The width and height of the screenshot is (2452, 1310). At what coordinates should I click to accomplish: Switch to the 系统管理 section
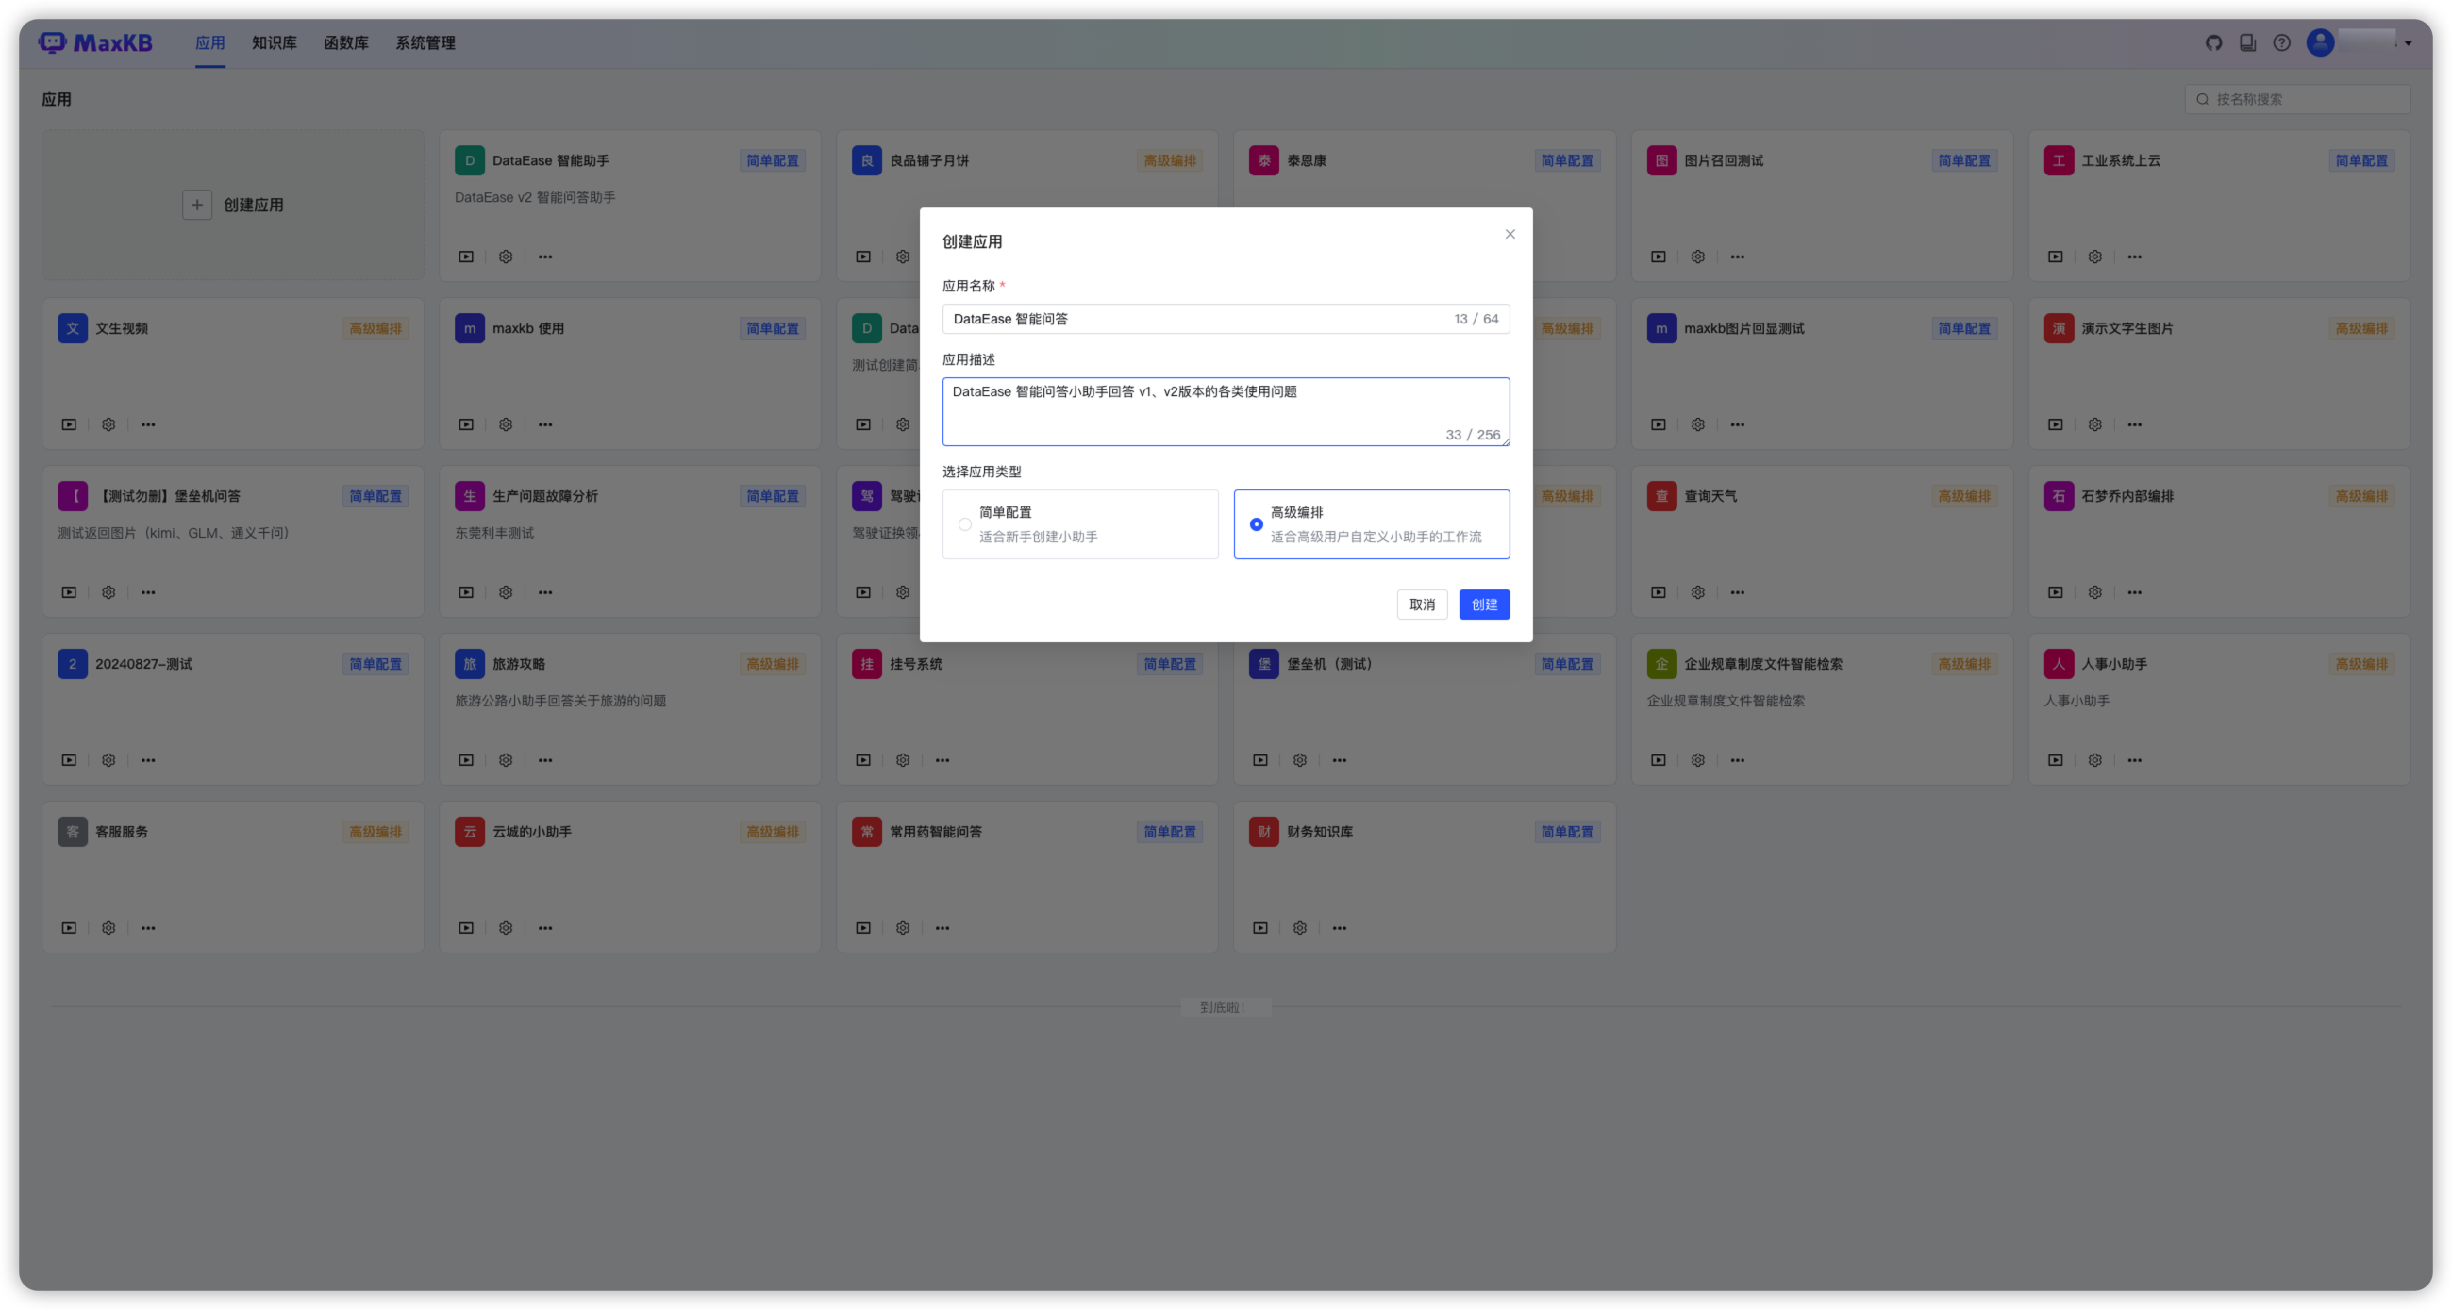(x=425, y=42)
